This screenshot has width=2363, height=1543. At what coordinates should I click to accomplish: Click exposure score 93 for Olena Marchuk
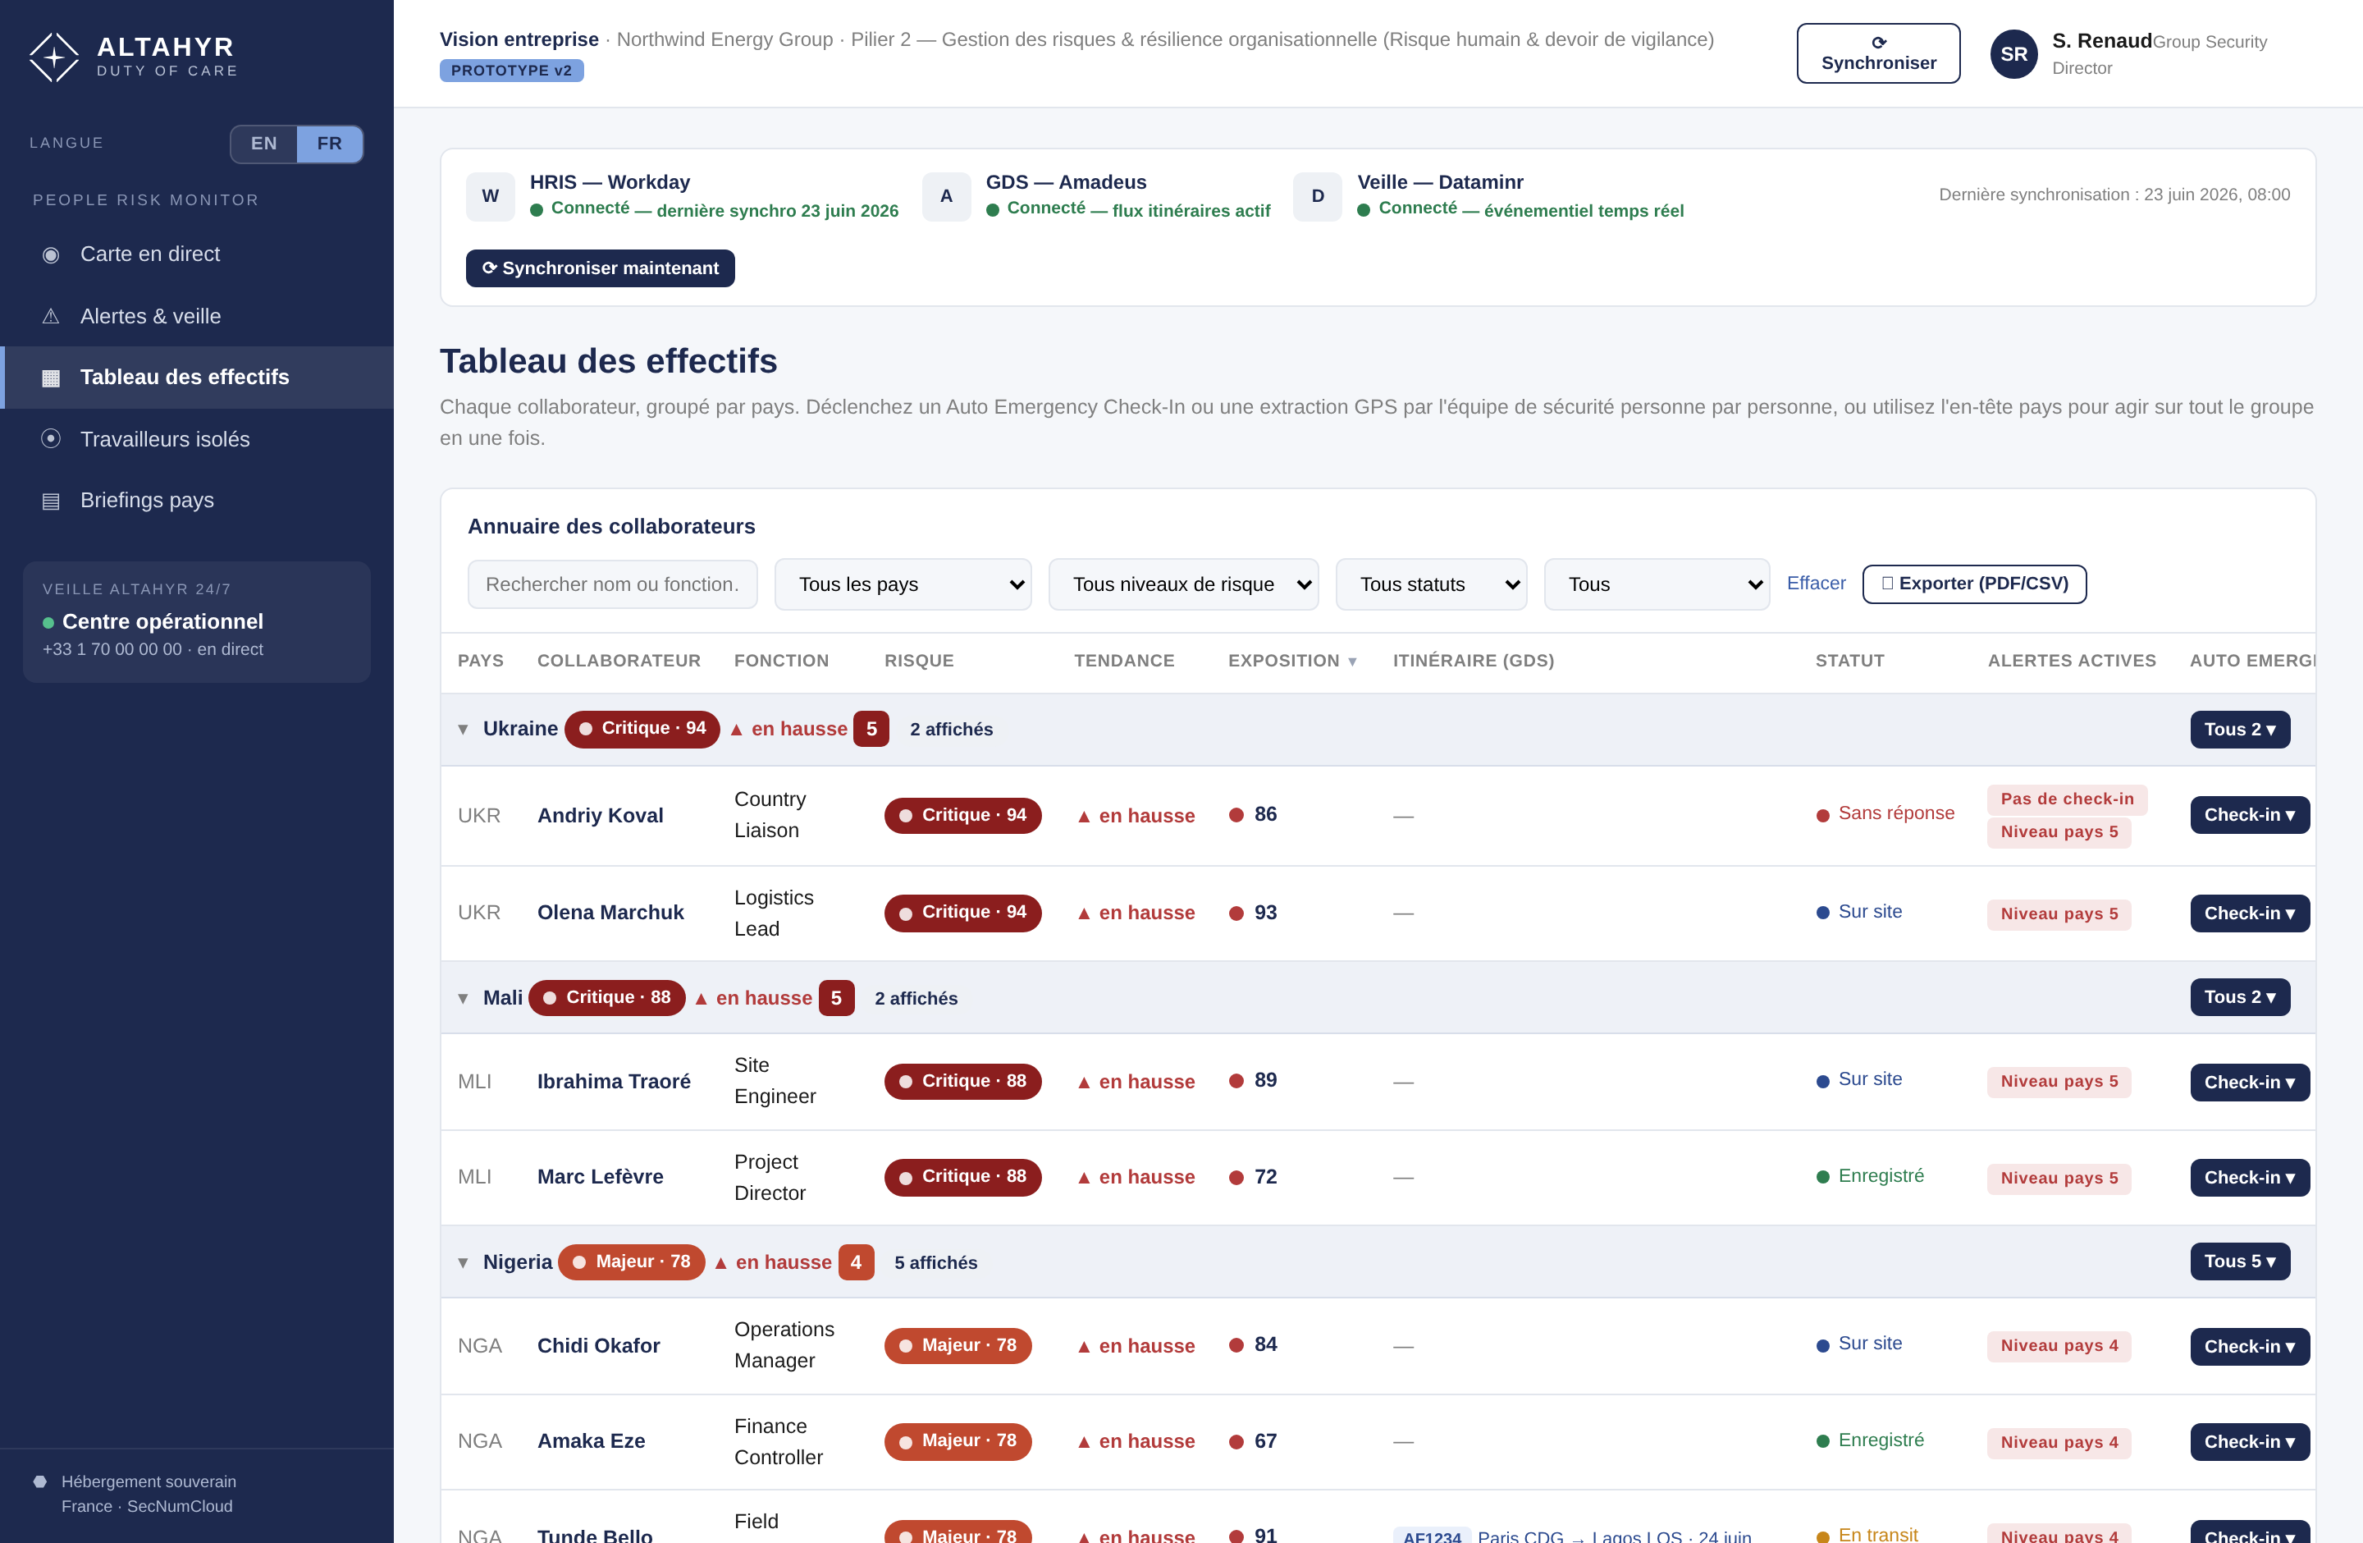[1266, 913]
